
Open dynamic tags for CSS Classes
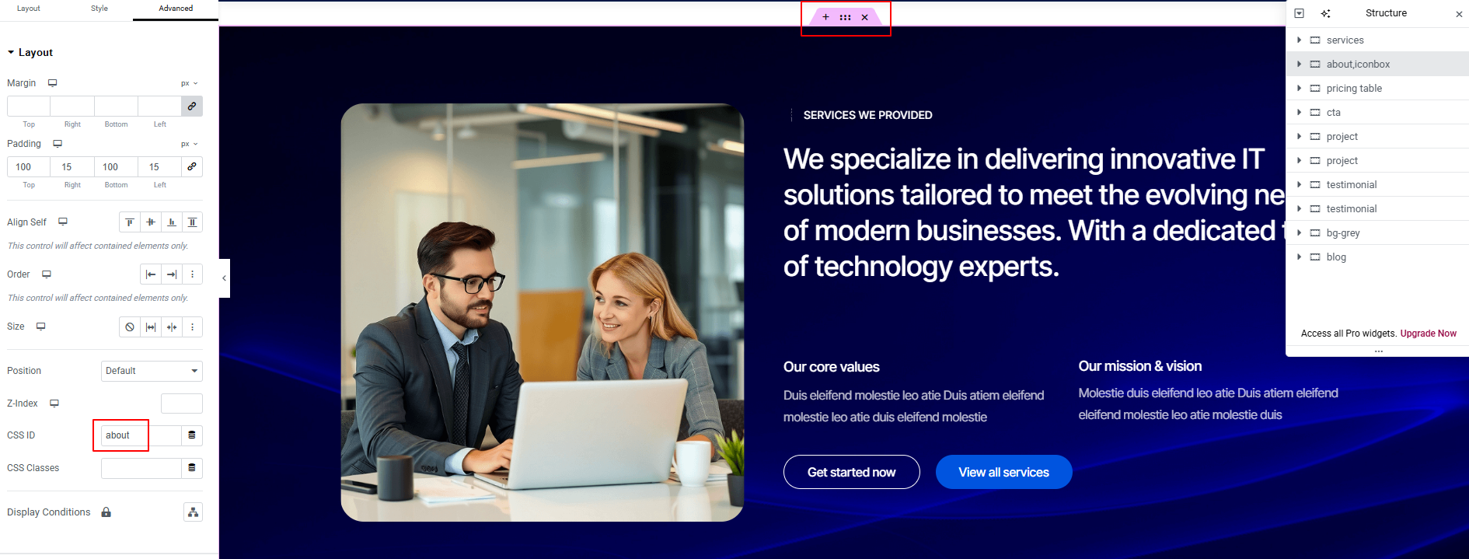(x=192, y=468)
